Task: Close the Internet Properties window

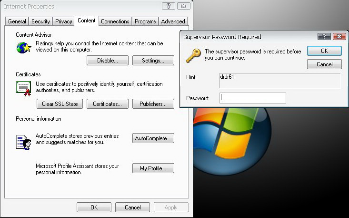Action: (x=184, y=6)
